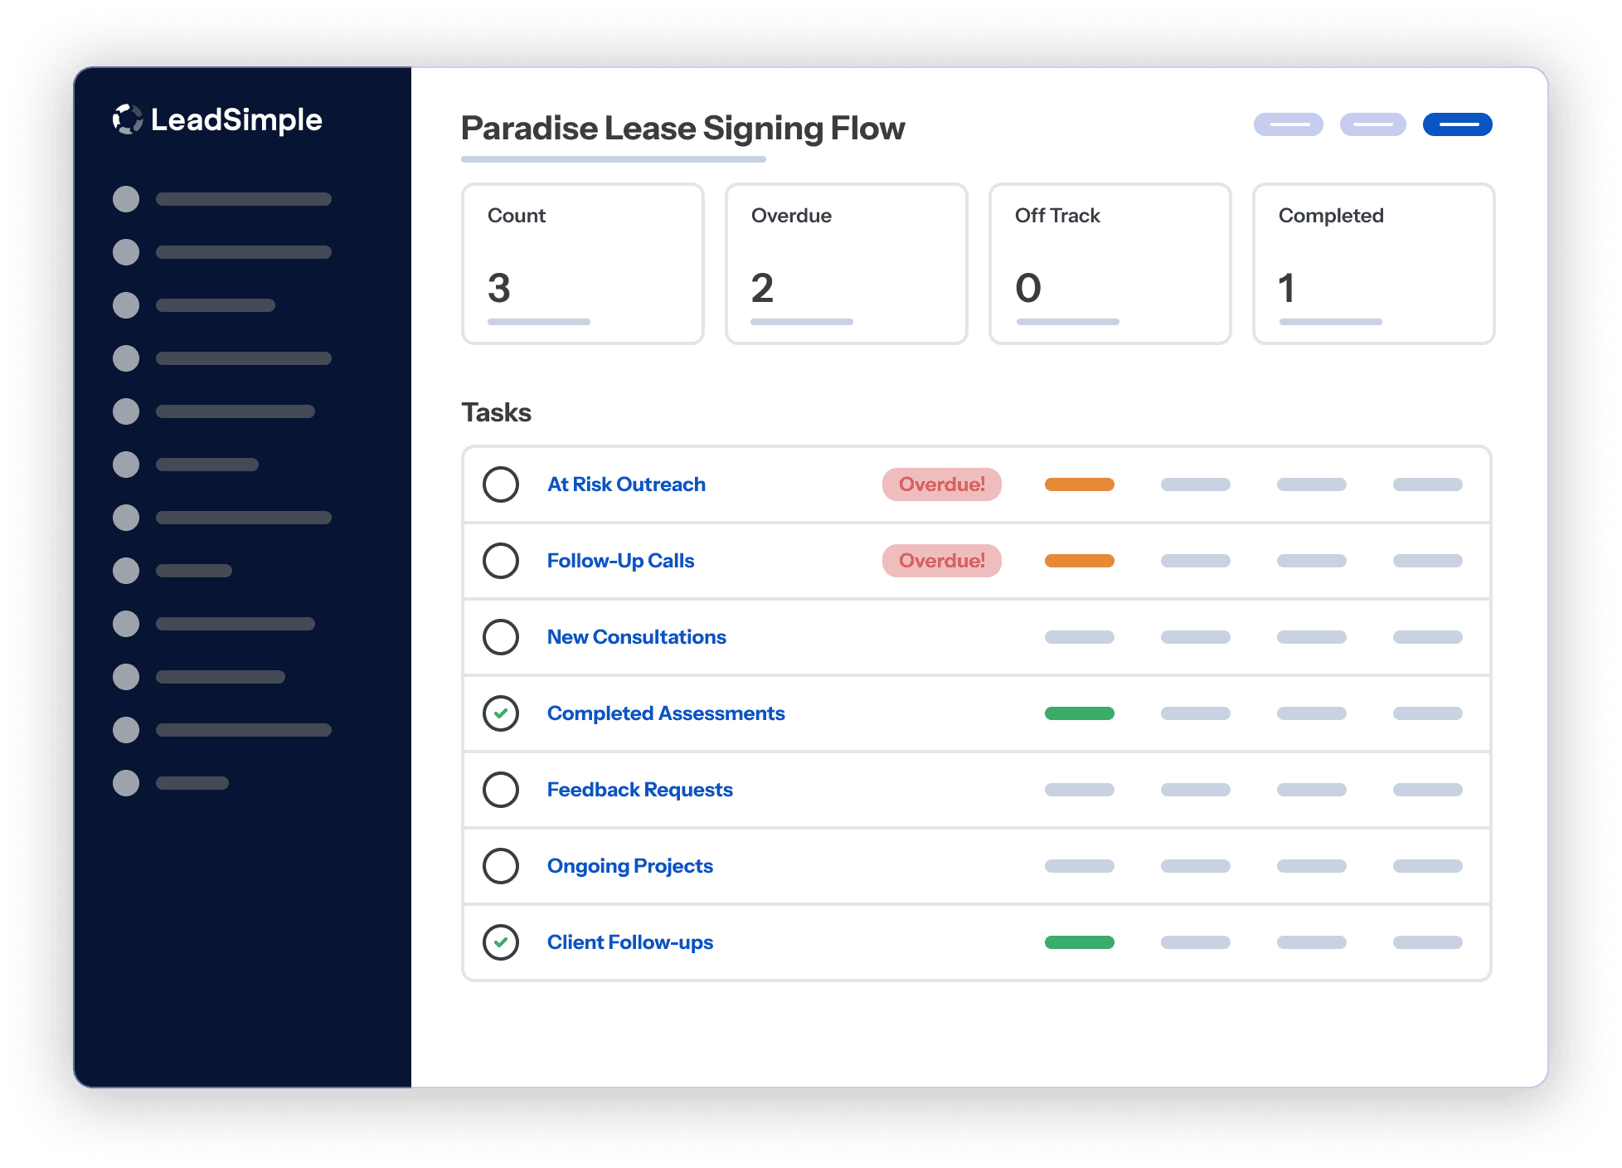Click the fourth sidebar icon item
Screen dimensions: 1622x1168
[126, 358]
